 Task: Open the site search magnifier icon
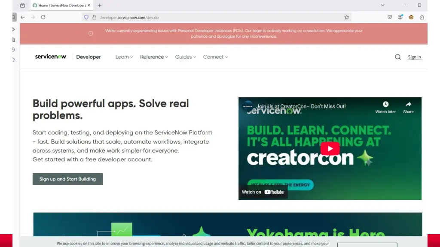click(398, 57)
